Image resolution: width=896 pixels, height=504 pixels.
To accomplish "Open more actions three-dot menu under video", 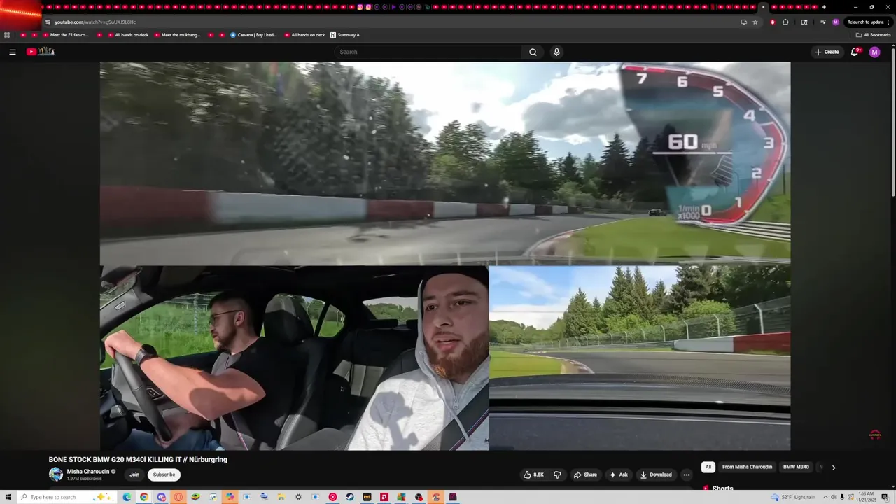I will click(x=686, y=475).
